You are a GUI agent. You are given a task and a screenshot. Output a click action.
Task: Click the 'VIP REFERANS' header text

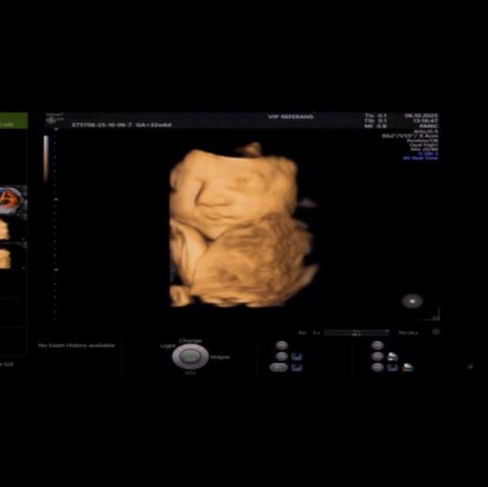[x=291, y=117]
